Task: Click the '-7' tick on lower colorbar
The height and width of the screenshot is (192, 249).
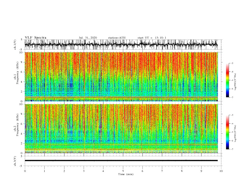Action: (x=232, y=149)
